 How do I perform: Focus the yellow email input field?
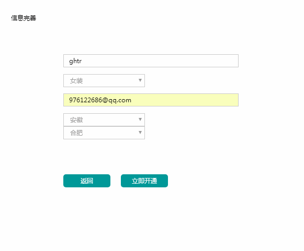(151, 100)
